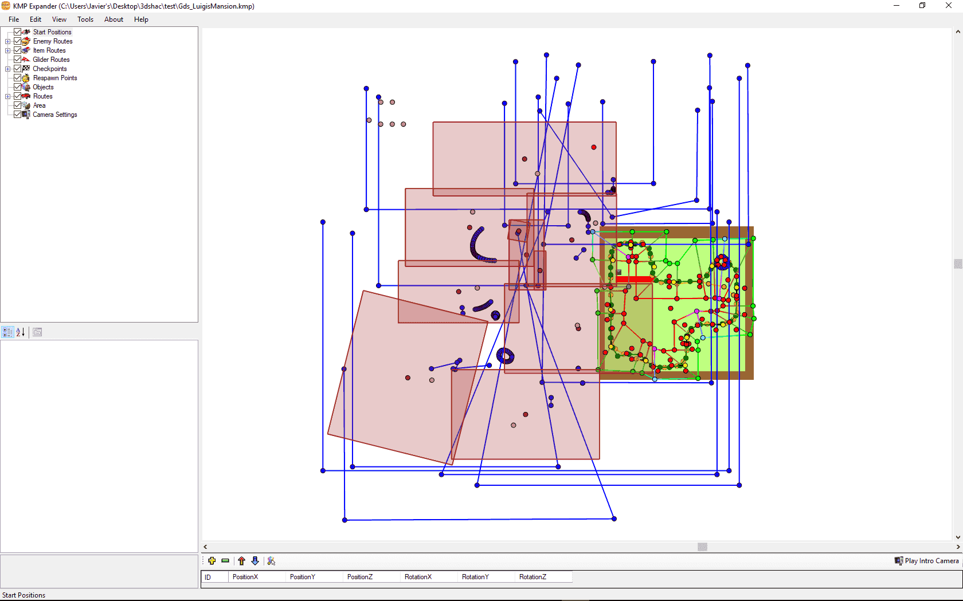Click the Glider Routes red glider icon
963x601 pixels.
point(26,60)
